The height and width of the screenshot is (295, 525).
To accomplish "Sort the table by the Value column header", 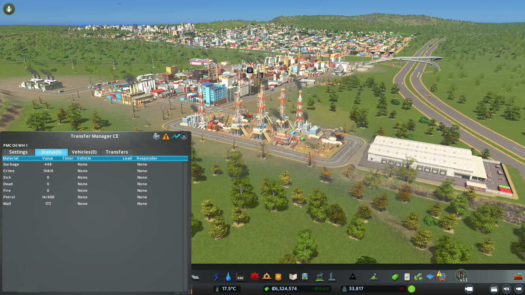I will tap(48, 158).
